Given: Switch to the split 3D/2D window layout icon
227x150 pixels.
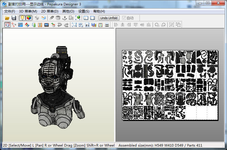Looking at the screenshot, I should pos(86,18).
